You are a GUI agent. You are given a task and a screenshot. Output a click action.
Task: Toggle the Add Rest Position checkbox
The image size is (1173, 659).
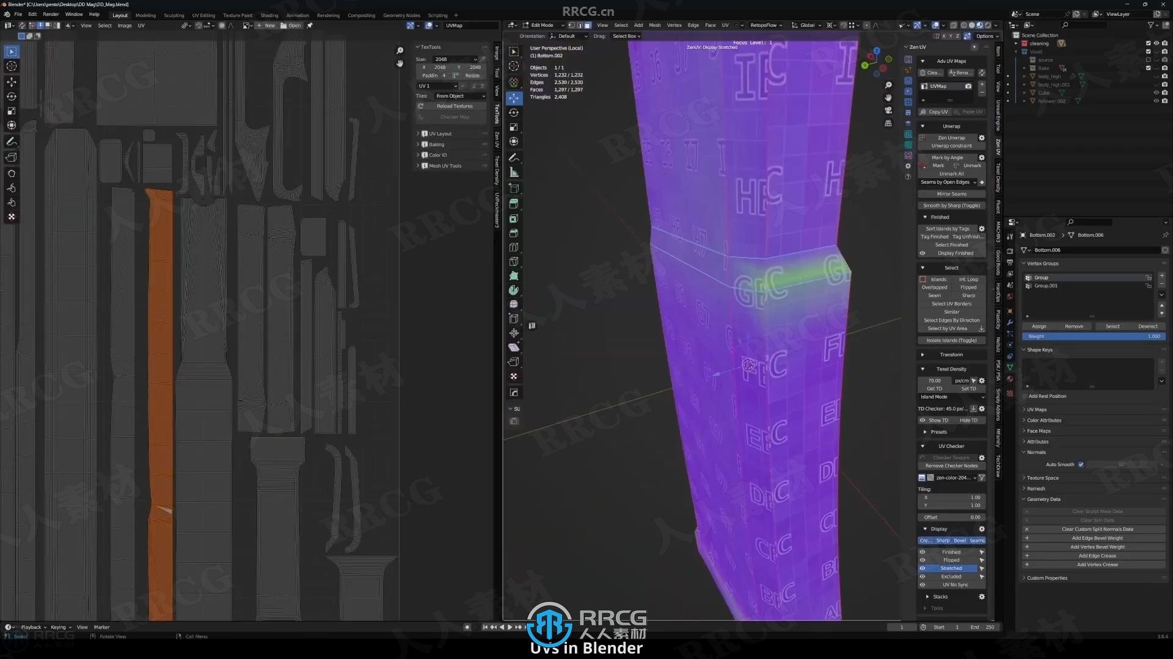pyautogui.click(x=1025, y=396)
